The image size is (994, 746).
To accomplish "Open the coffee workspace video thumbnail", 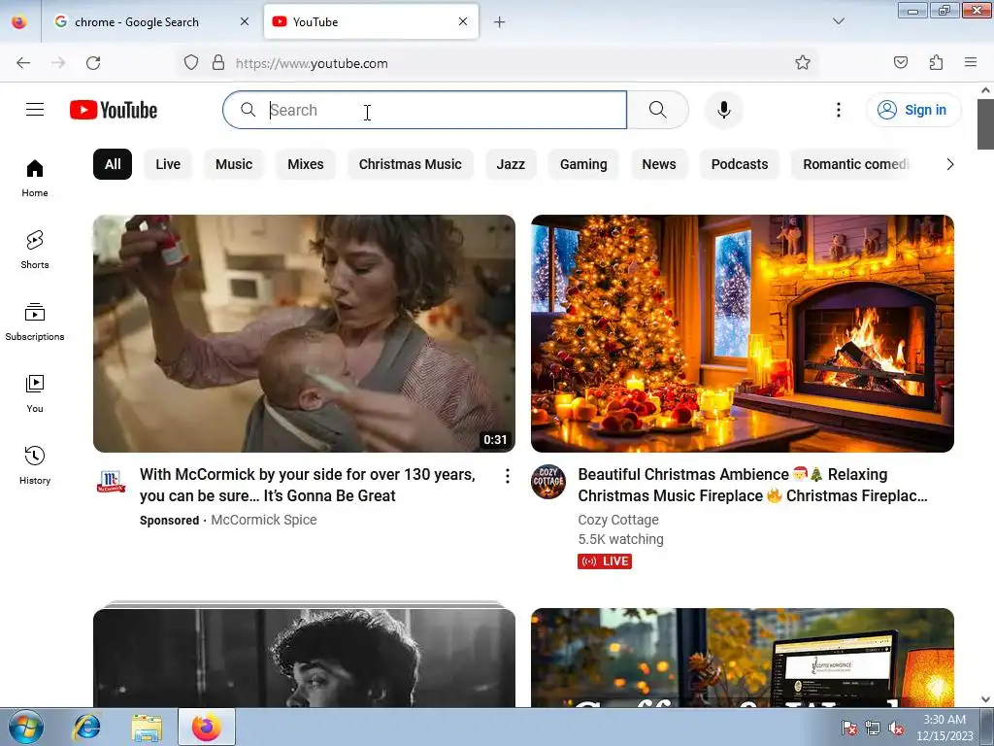I will 743,658.
